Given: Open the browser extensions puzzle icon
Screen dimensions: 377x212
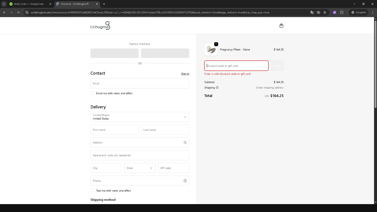Looking at the screenshot, I should 342,12.
